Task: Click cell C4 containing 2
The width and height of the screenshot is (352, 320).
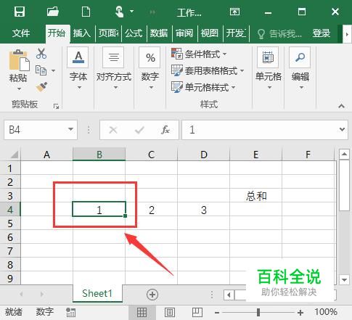Action: [152, 210]
